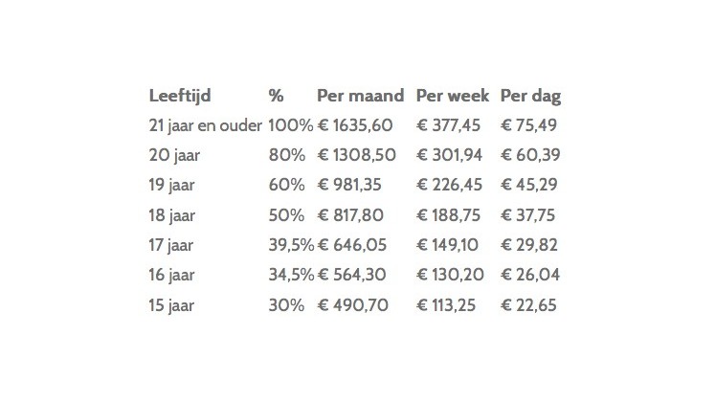715x402 pixels.
Task: Select the daily amount € 26,04
Action: click(x=529, y=275)
